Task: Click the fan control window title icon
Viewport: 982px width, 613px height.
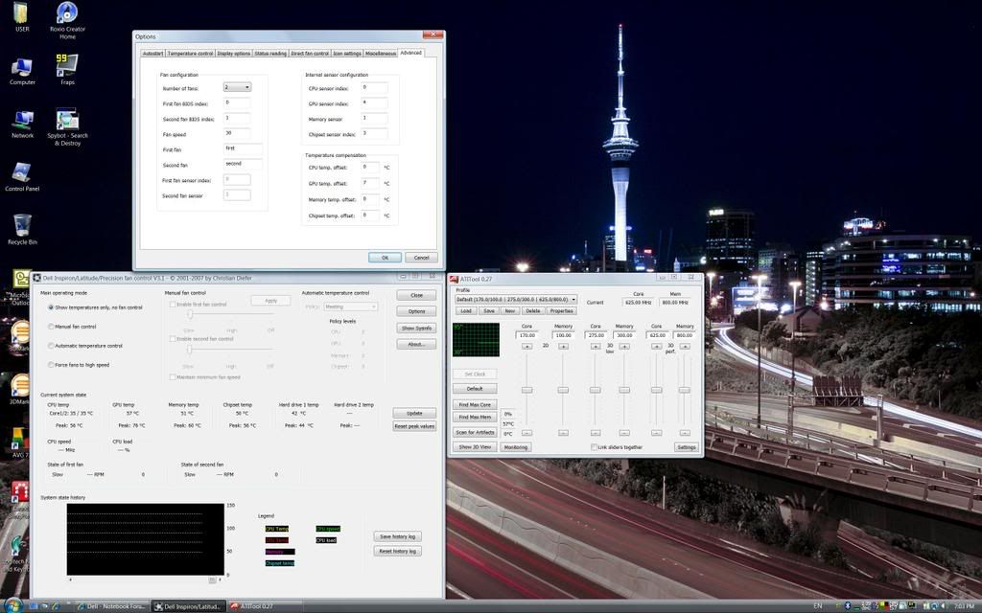Action: click(37, 278)
